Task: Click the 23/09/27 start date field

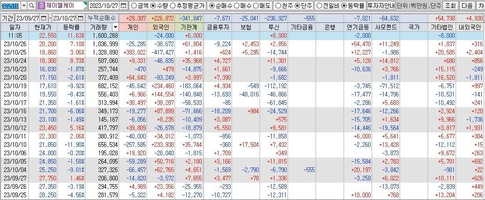Action: point(28,18)
